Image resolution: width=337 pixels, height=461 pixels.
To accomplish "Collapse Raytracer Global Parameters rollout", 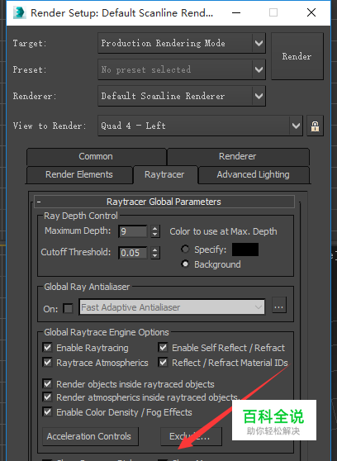I will pos(164,202).
